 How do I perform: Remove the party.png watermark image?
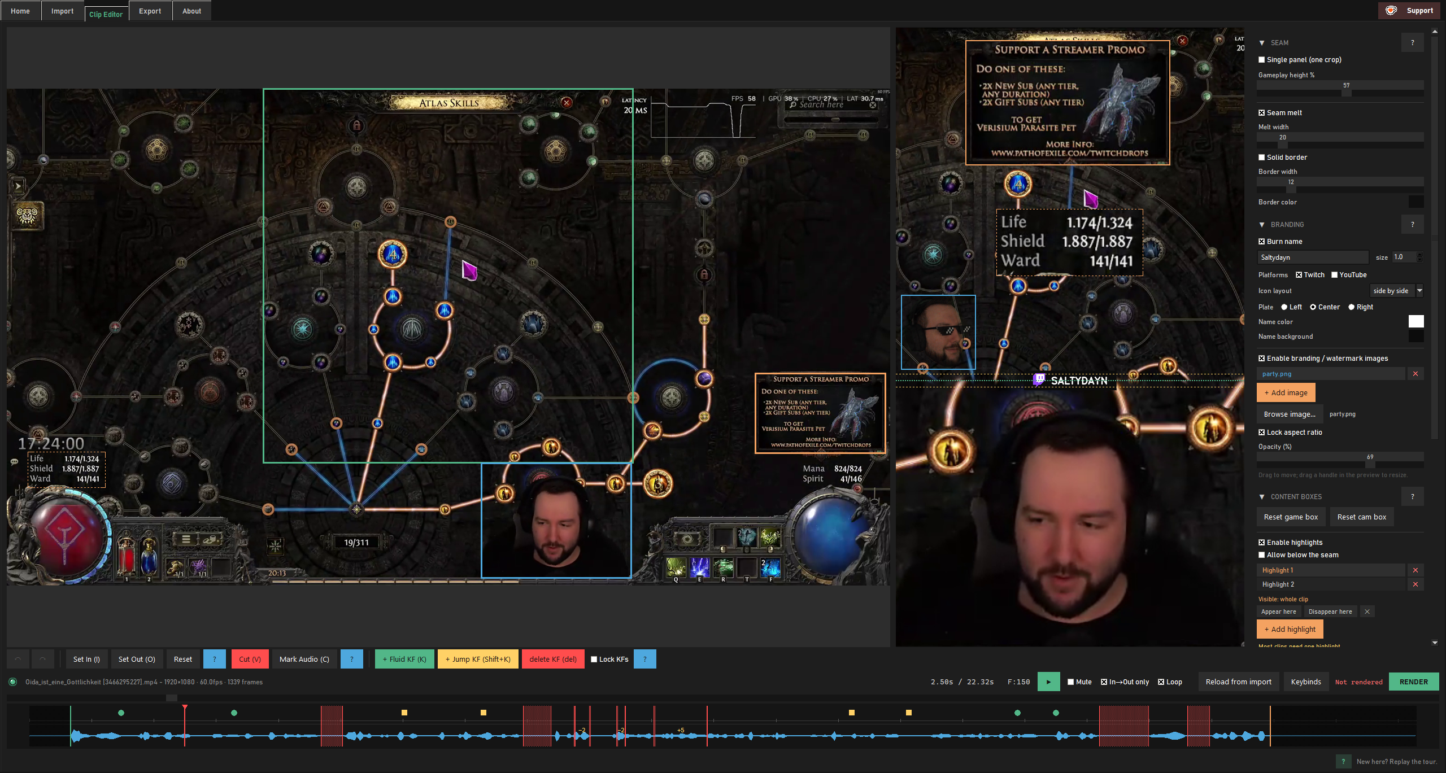(x=1415, y=374)
